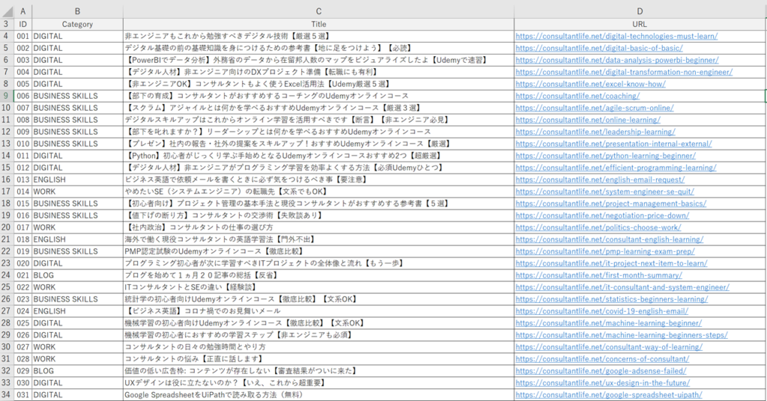The height and width of the screenshot is (401, 767).
Task: Open consultant-way-of-learning link
Action: tap(609, 347)
